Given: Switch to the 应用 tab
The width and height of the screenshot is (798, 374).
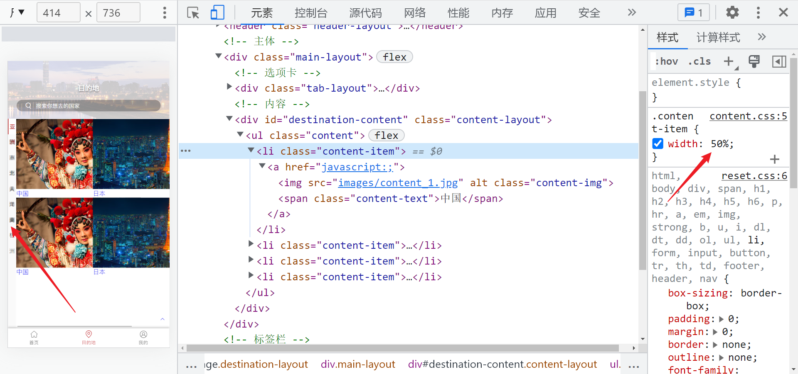Looking at the screenshot, I should (546, 13).
